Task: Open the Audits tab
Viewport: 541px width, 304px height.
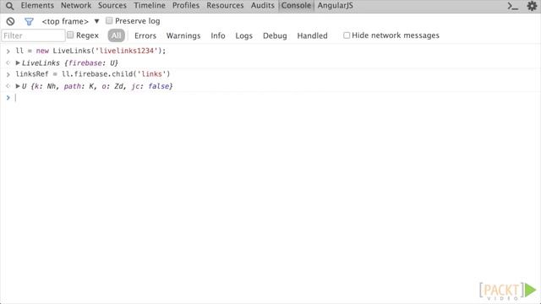Action: (263, 6)
